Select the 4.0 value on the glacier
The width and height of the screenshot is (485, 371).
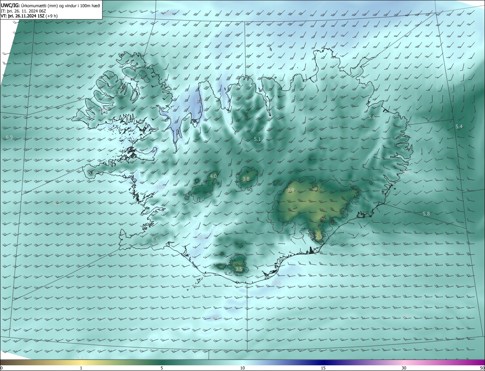pyautogui.click(x=213, y=176)
